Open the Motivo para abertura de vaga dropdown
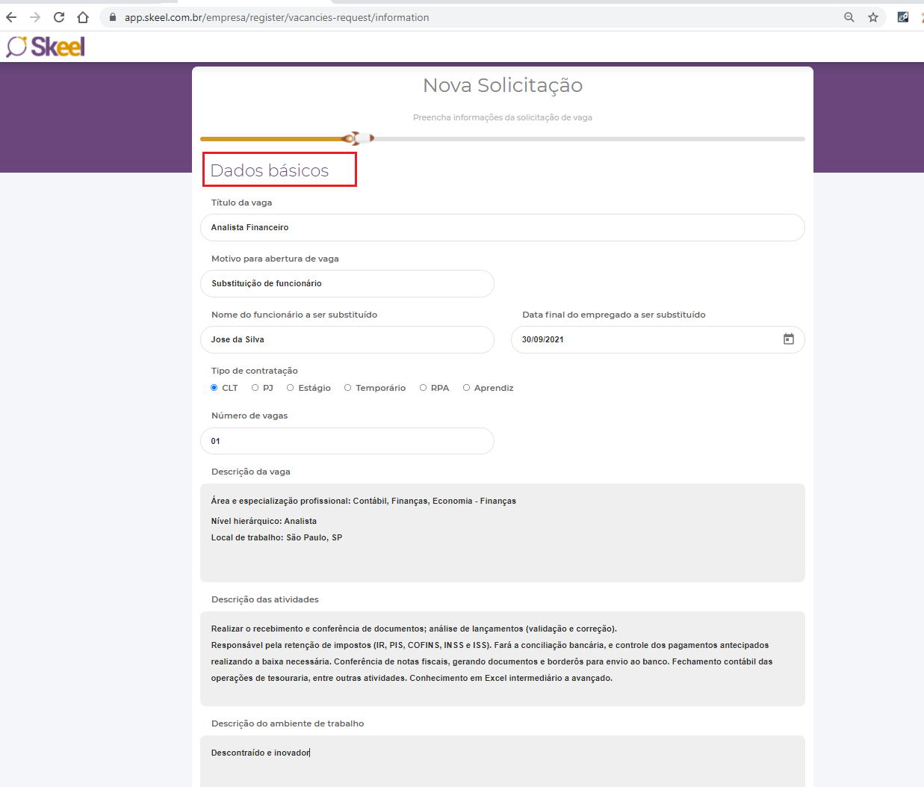This screenshot has width=924, height=787. pos(347,284)
